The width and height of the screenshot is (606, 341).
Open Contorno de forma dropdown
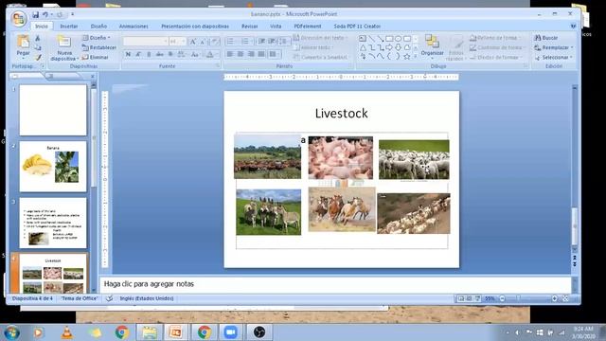click(x=497, y=47)
